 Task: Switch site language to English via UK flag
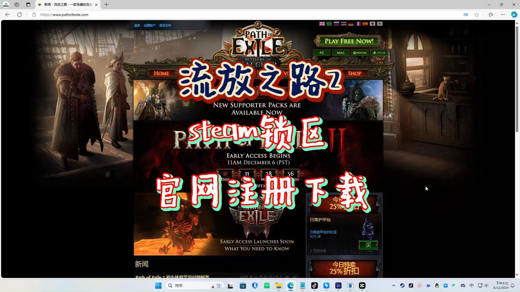point(322,24)
